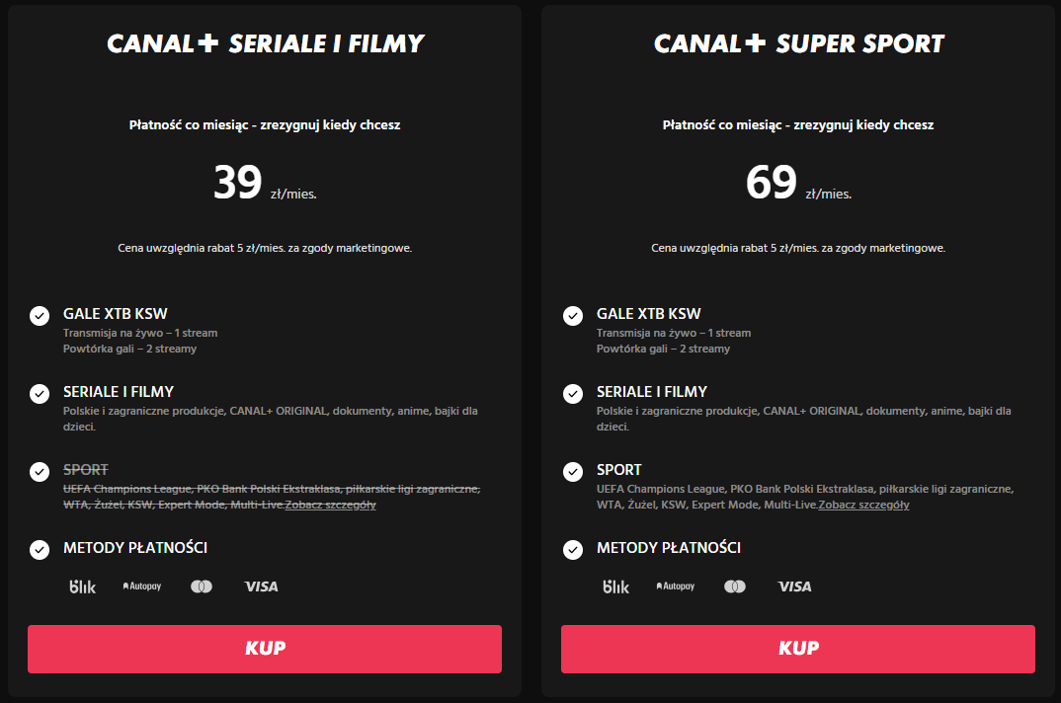Click the VISA logo in Seriale i Filmy

click(262, 586)
